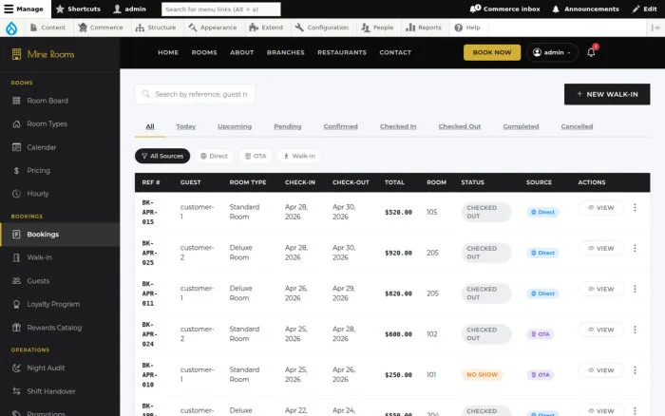Switch to the Completed tab

click(x=521, y=126)
